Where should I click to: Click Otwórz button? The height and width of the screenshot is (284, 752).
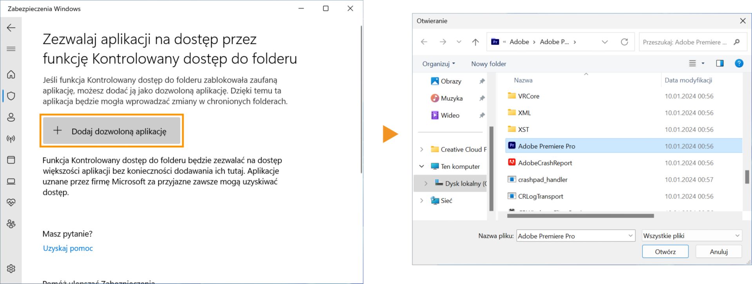[x=665, y=252]
